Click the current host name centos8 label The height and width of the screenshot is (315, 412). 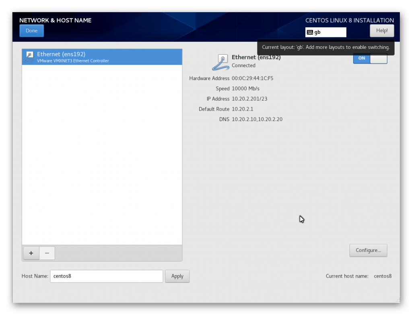pos(383,276)
